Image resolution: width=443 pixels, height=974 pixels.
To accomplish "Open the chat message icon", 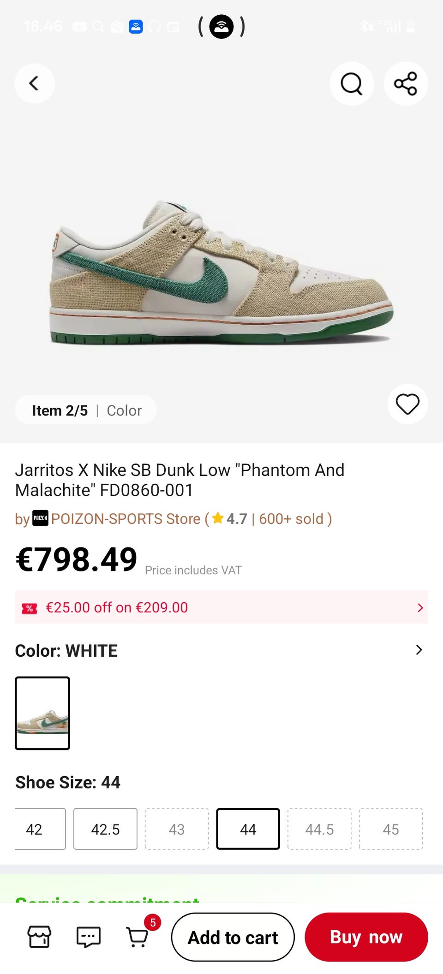I will point(88,937).
